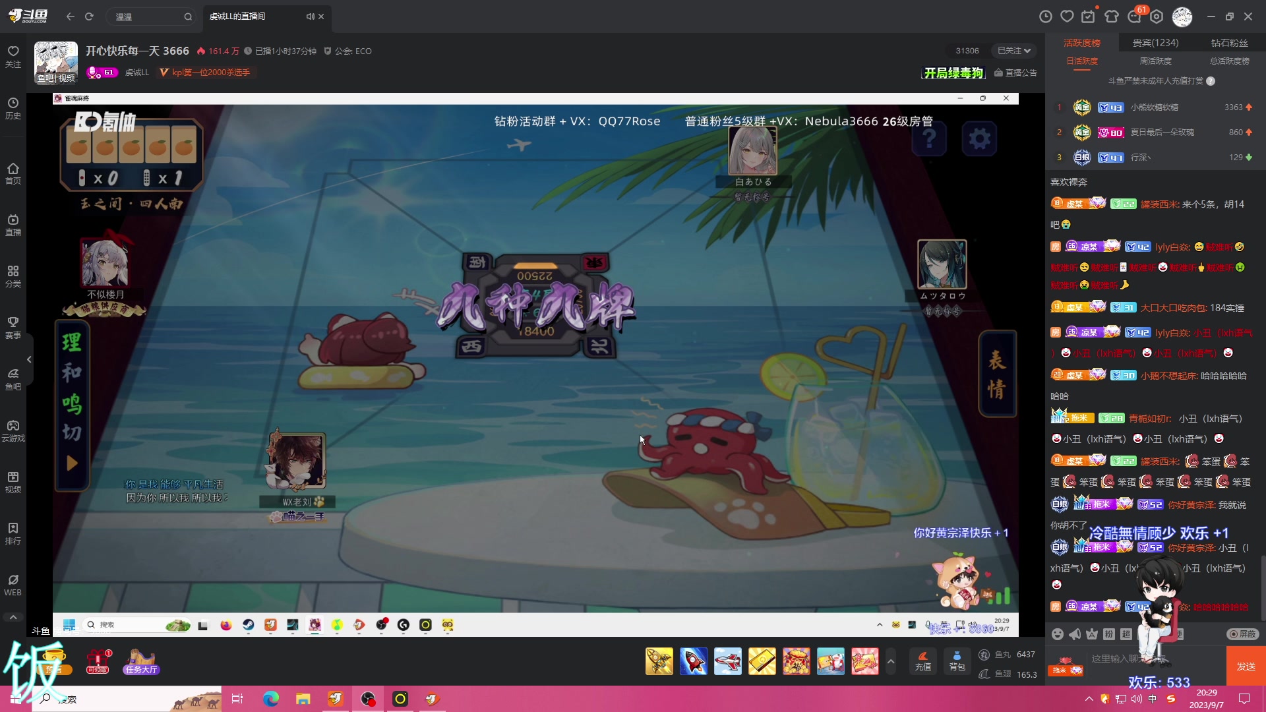Screen dimensions: 1266x712
Task: Send the red airplane gift
Action: pyautogui.click(x=727, y=661)
